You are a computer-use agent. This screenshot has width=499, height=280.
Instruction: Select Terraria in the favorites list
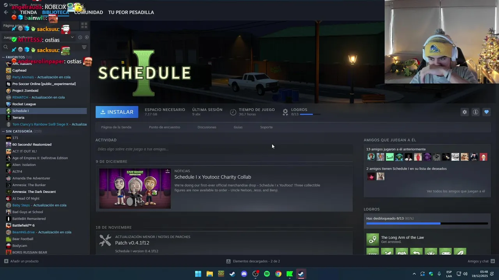(x=18, y=117)
